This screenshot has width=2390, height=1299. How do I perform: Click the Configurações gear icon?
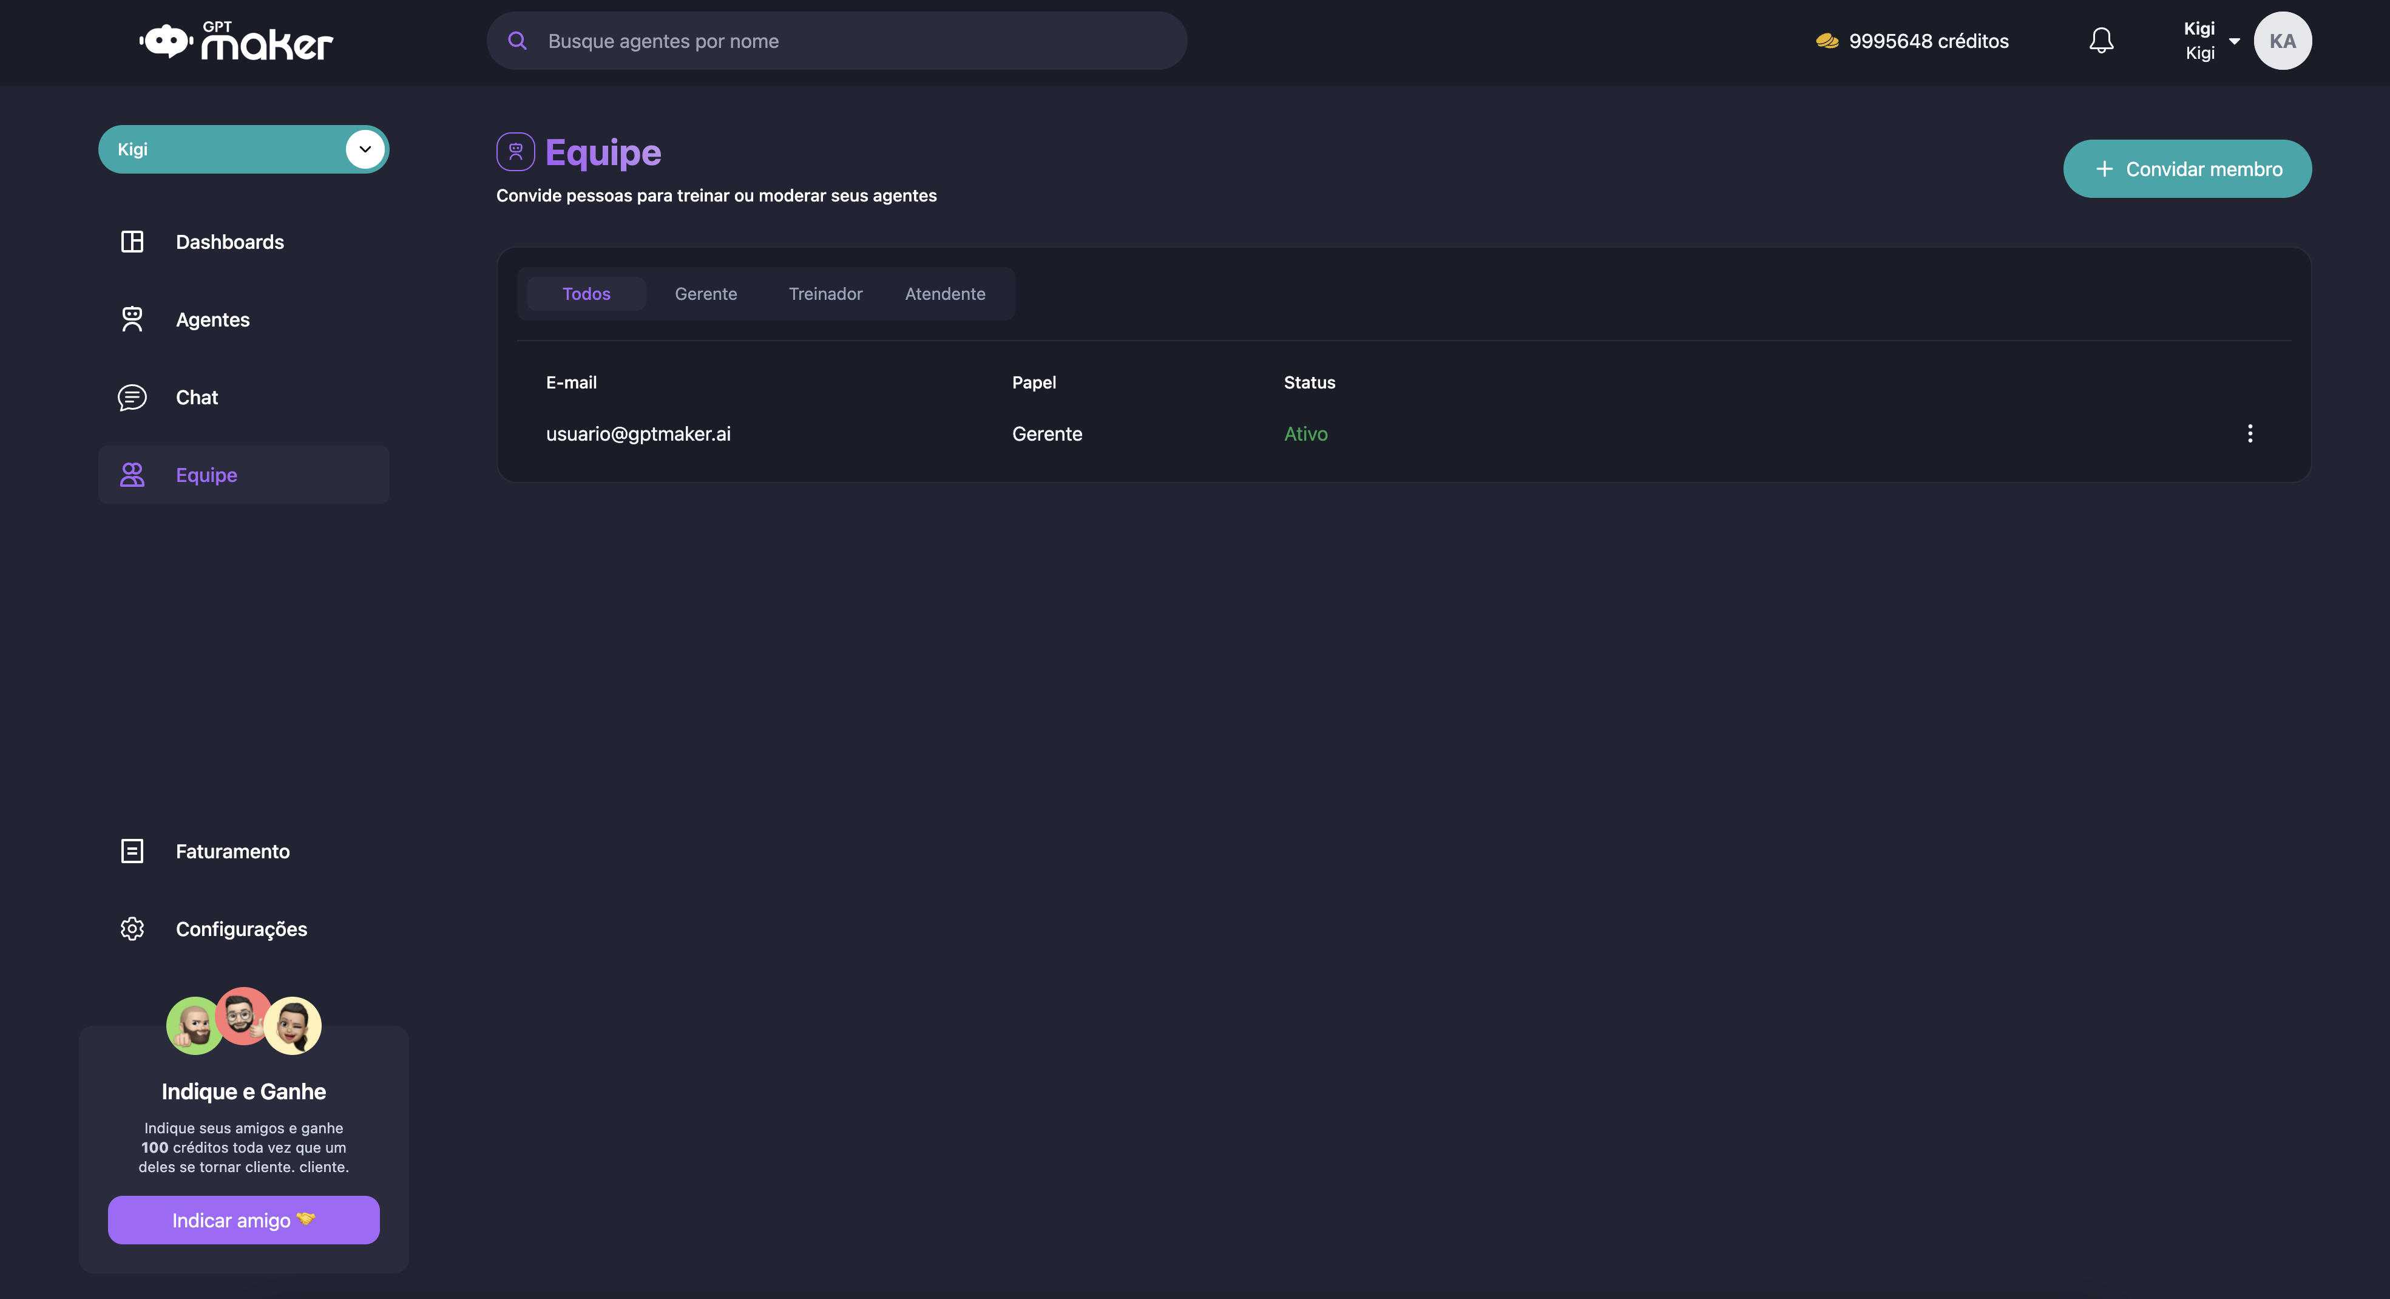point(132,929)
